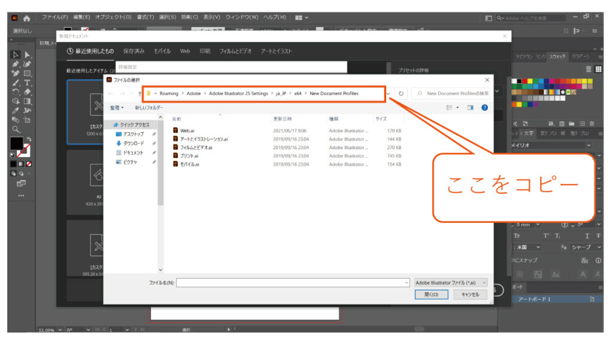Open the 整理 organize dropdown
Screen dimensions: 613x345
[117, 108]
